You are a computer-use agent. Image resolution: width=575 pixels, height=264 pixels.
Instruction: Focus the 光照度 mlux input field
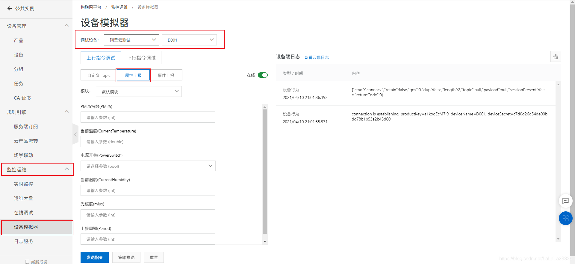coord(148,215)
